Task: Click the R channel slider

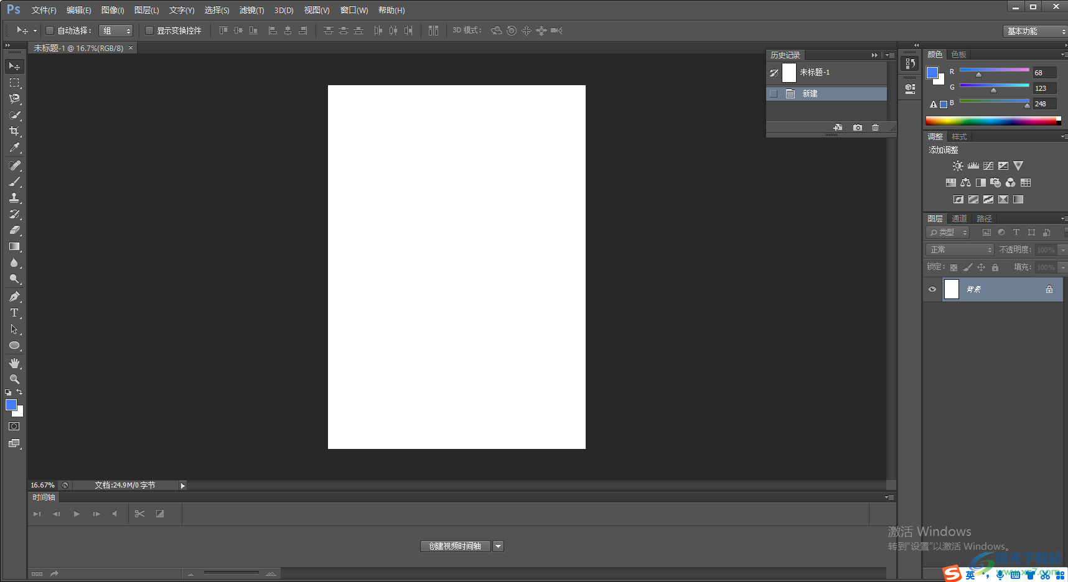Action: point(994,71)
